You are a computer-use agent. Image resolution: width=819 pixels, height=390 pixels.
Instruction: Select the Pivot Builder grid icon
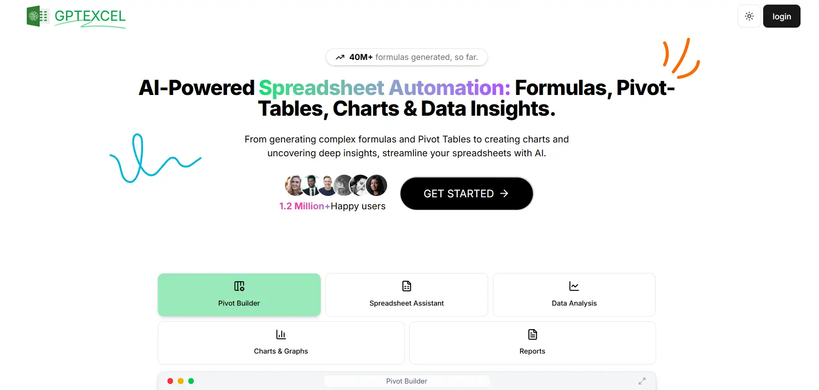point(239,286)
